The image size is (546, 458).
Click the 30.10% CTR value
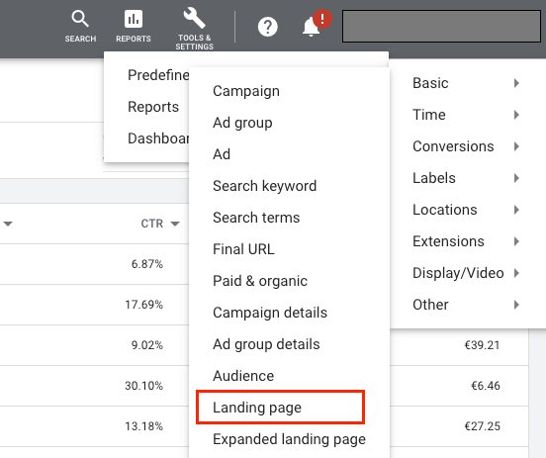coord(143,386)
